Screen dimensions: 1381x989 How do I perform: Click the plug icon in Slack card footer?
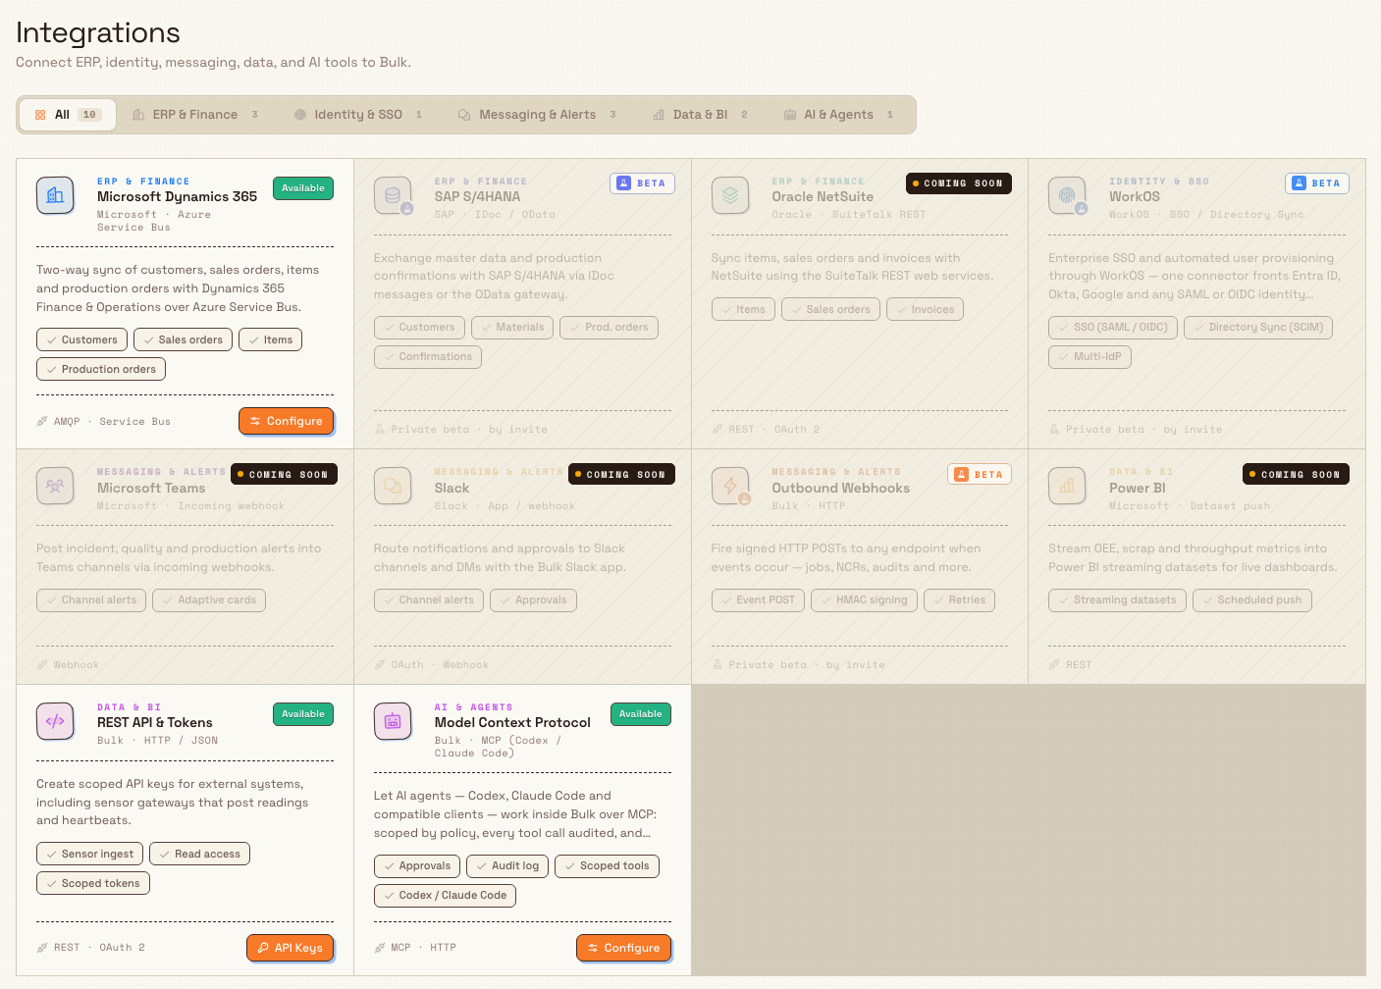click(x=380, y=665)
